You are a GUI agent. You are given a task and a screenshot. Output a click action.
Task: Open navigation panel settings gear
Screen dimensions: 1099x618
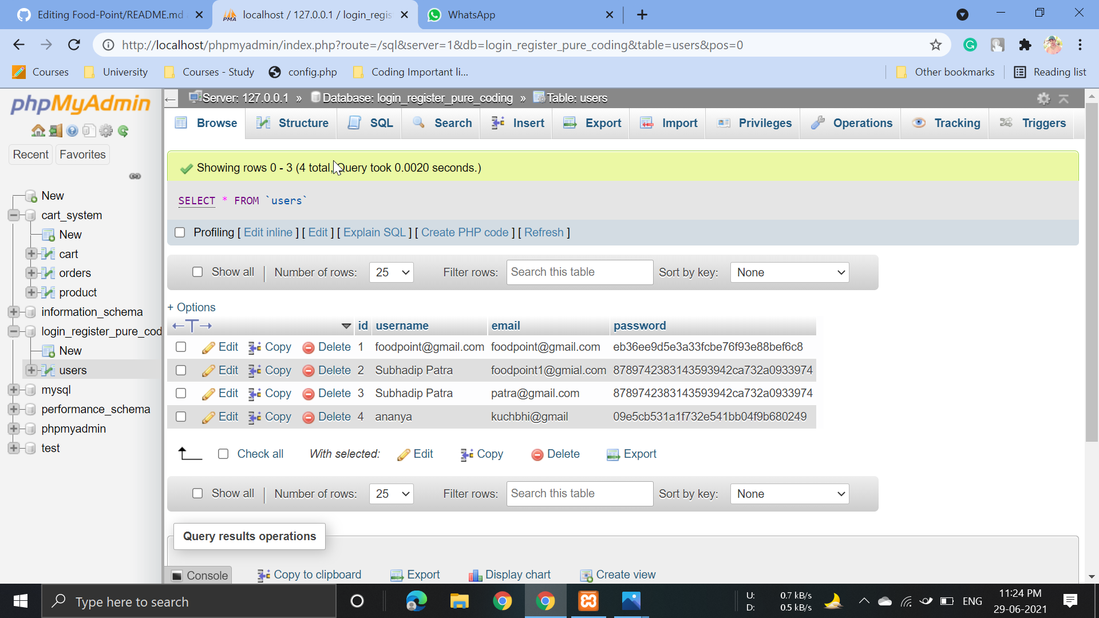[x=106, y=131]
